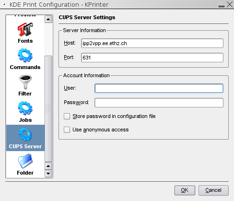Focus the Host text field
234x201 pixels.
[x=152, y=43]
